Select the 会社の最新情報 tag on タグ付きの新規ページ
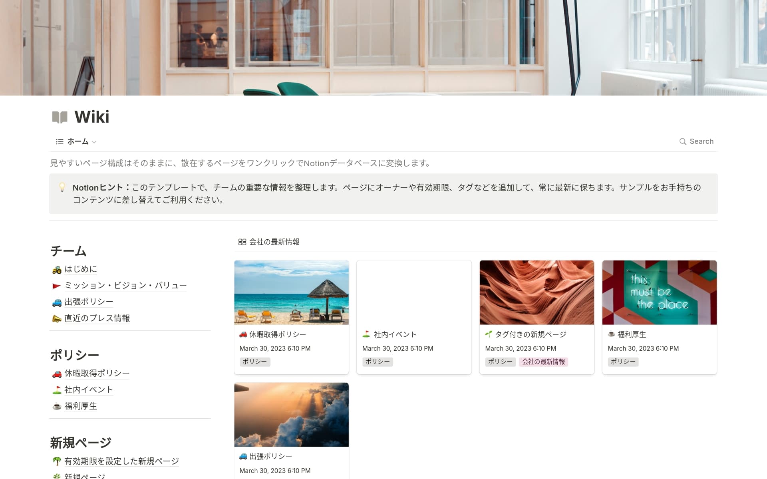The width and height of the screenshot is (767, 479). [544, 362]
